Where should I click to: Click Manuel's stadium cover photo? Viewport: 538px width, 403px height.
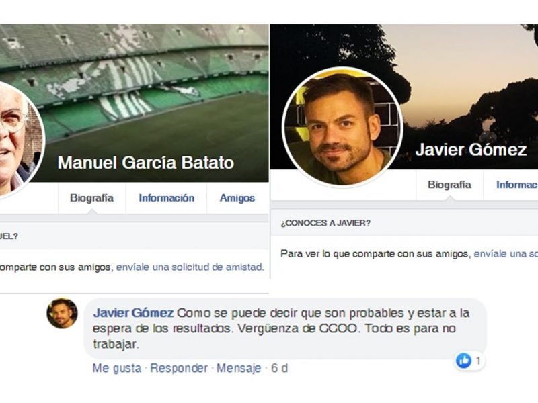point(155,86)
